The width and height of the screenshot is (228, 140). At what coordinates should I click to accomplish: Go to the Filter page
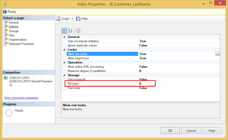click(11, 35)
